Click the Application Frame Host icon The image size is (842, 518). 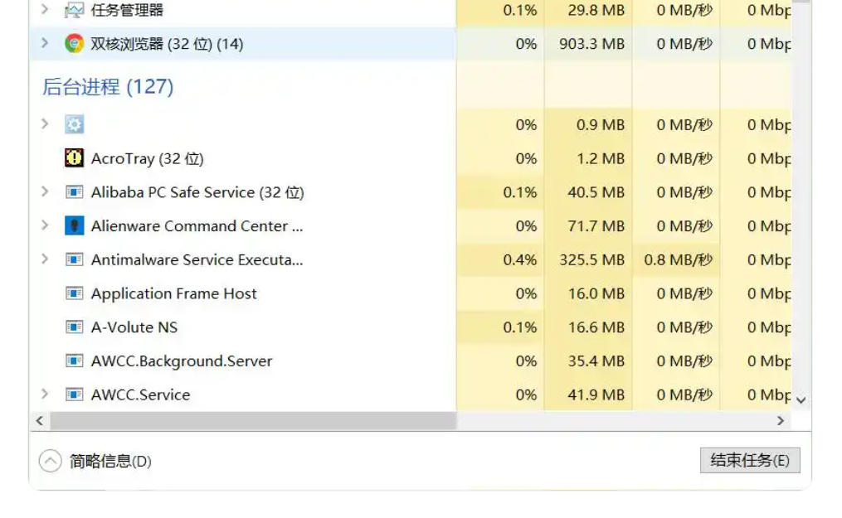pos(74,293)
